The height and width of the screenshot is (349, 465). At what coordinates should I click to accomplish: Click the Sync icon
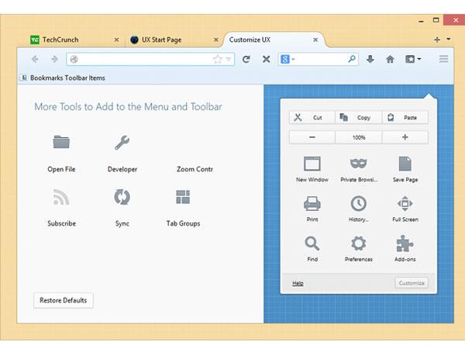click(x=122, y=197)
